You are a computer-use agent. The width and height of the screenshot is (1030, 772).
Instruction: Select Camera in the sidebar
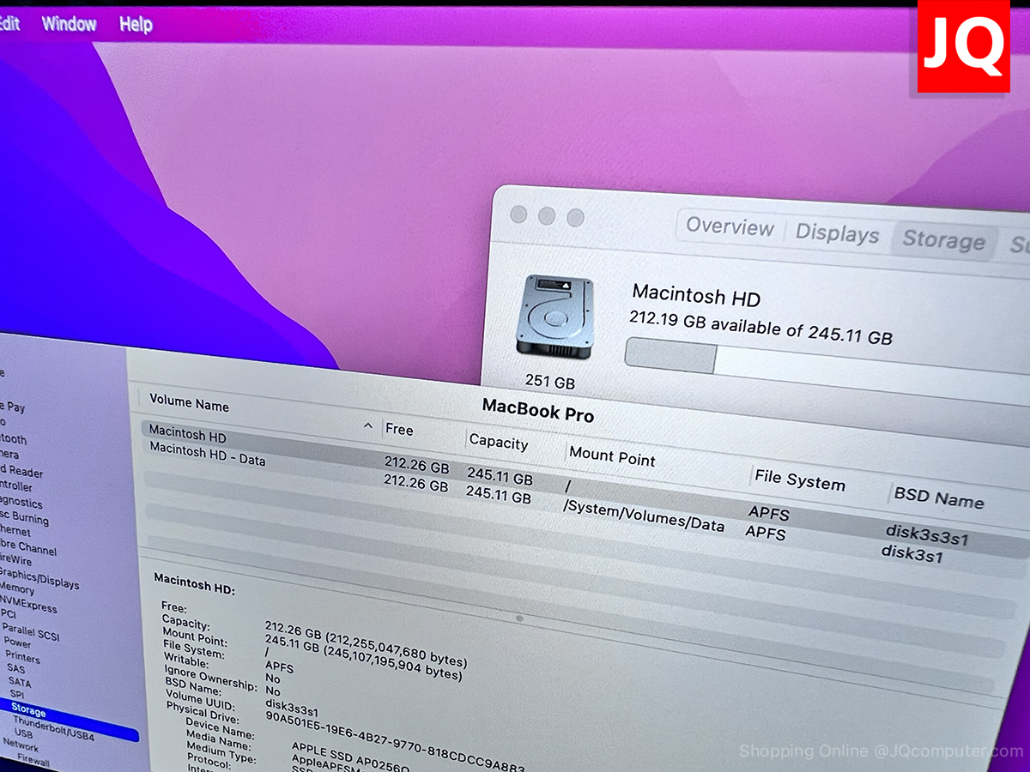pyautogui.click(x=9, y=454)
